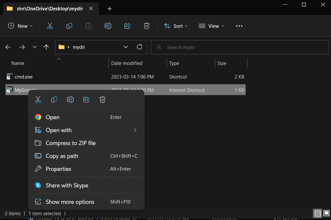Cut the selected file using the toolbar
Image resolution: width=331 pixels, height=220 pixels.
pos(50,26)
